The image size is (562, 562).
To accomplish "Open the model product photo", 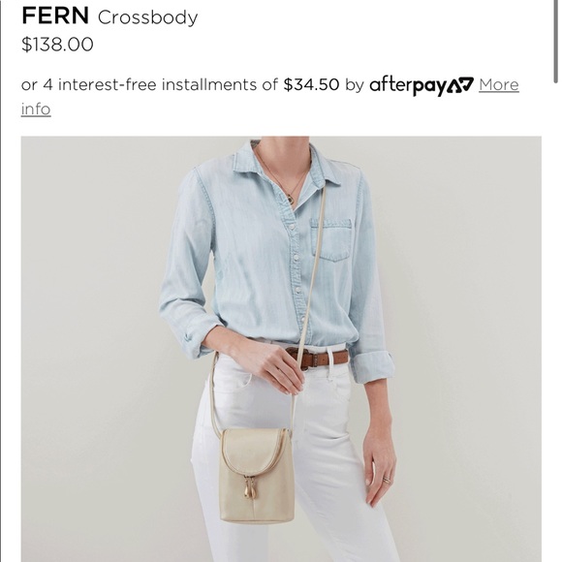I will [x=281, y=349].
